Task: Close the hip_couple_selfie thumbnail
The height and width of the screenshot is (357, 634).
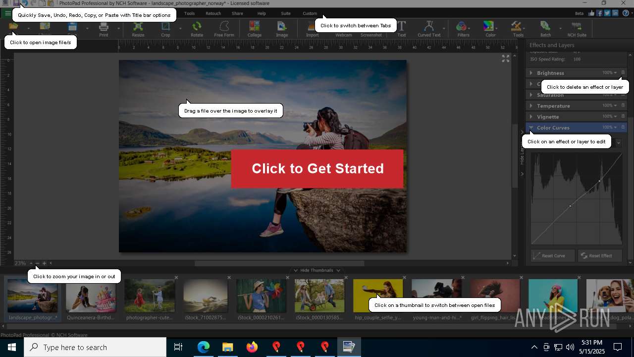Action: tap(404, 278)
